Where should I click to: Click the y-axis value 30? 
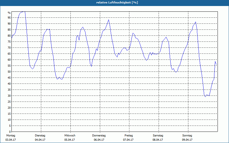point(9,96)
